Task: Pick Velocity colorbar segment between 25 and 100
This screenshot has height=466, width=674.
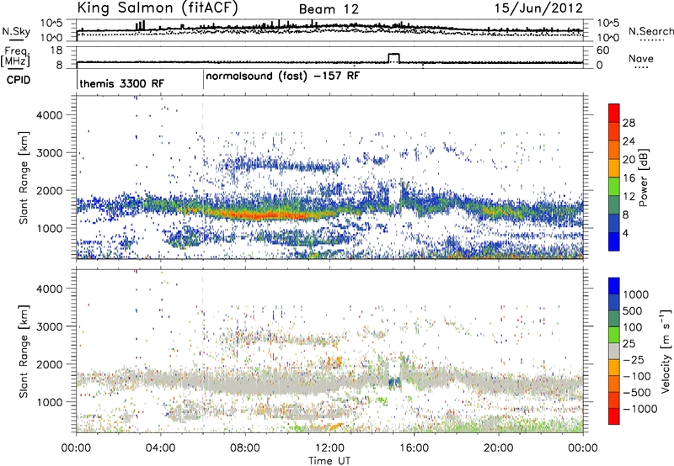Action: pyautogui.click(x=614, y=335)
